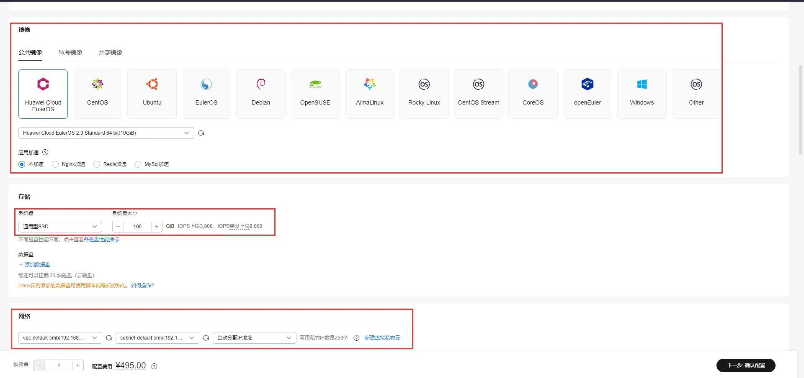804x378 pixels.
Task: Click the 新建虚拟私有云 link
Action: click(x=382, y=338)
